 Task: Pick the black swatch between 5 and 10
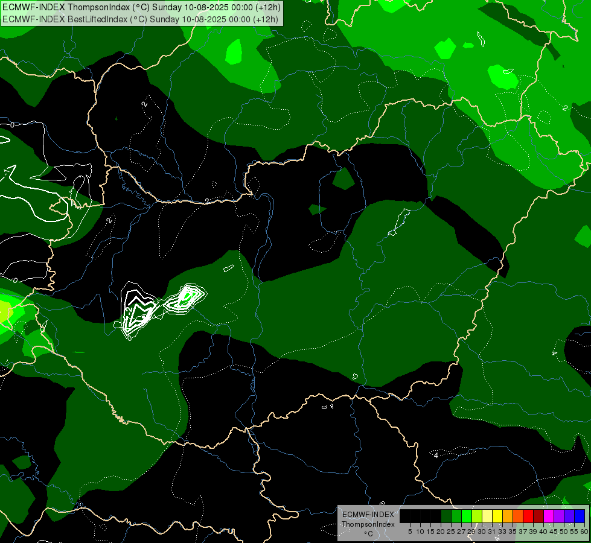click(x=415, y=516)
